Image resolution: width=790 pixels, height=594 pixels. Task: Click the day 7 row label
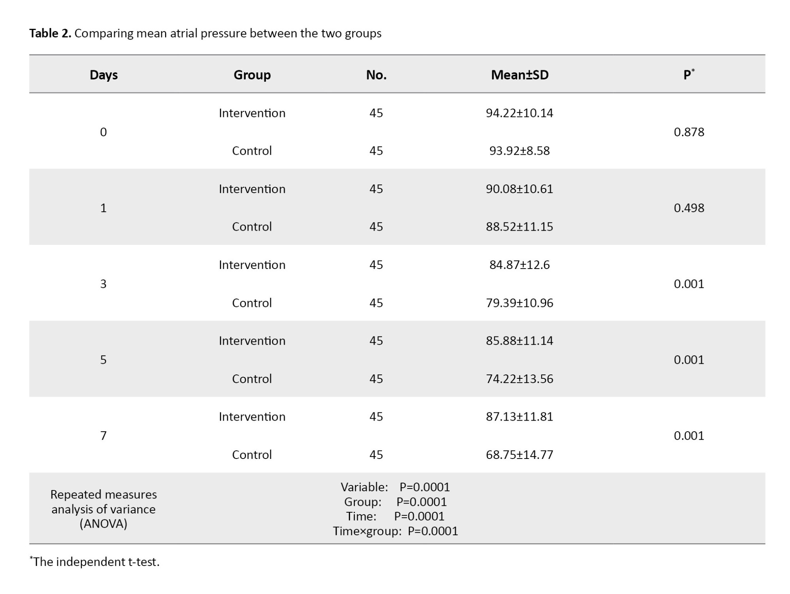click(103, 436)
